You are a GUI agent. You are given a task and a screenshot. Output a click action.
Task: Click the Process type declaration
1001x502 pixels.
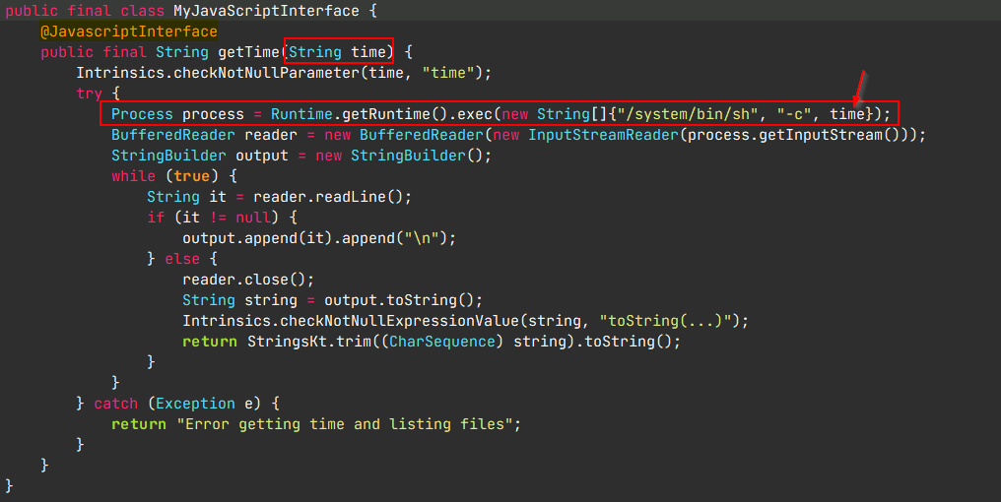pyautogui.click(x=142, y=114)
